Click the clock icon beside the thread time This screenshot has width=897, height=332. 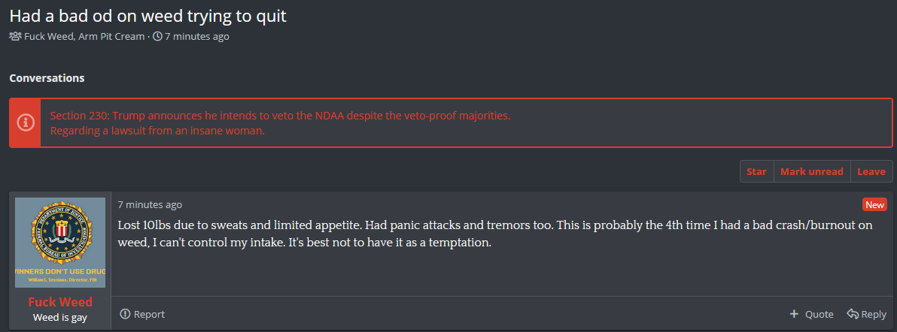click(x=157, y=36)
